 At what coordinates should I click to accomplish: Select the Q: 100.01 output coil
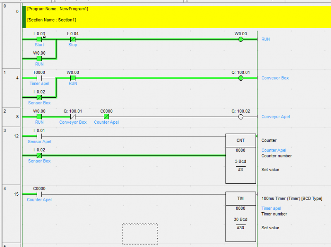pos(241,78)
